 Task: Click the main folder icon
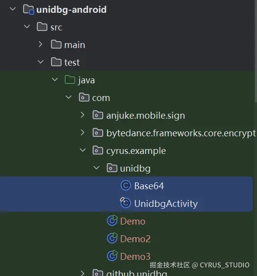(56, 44)
